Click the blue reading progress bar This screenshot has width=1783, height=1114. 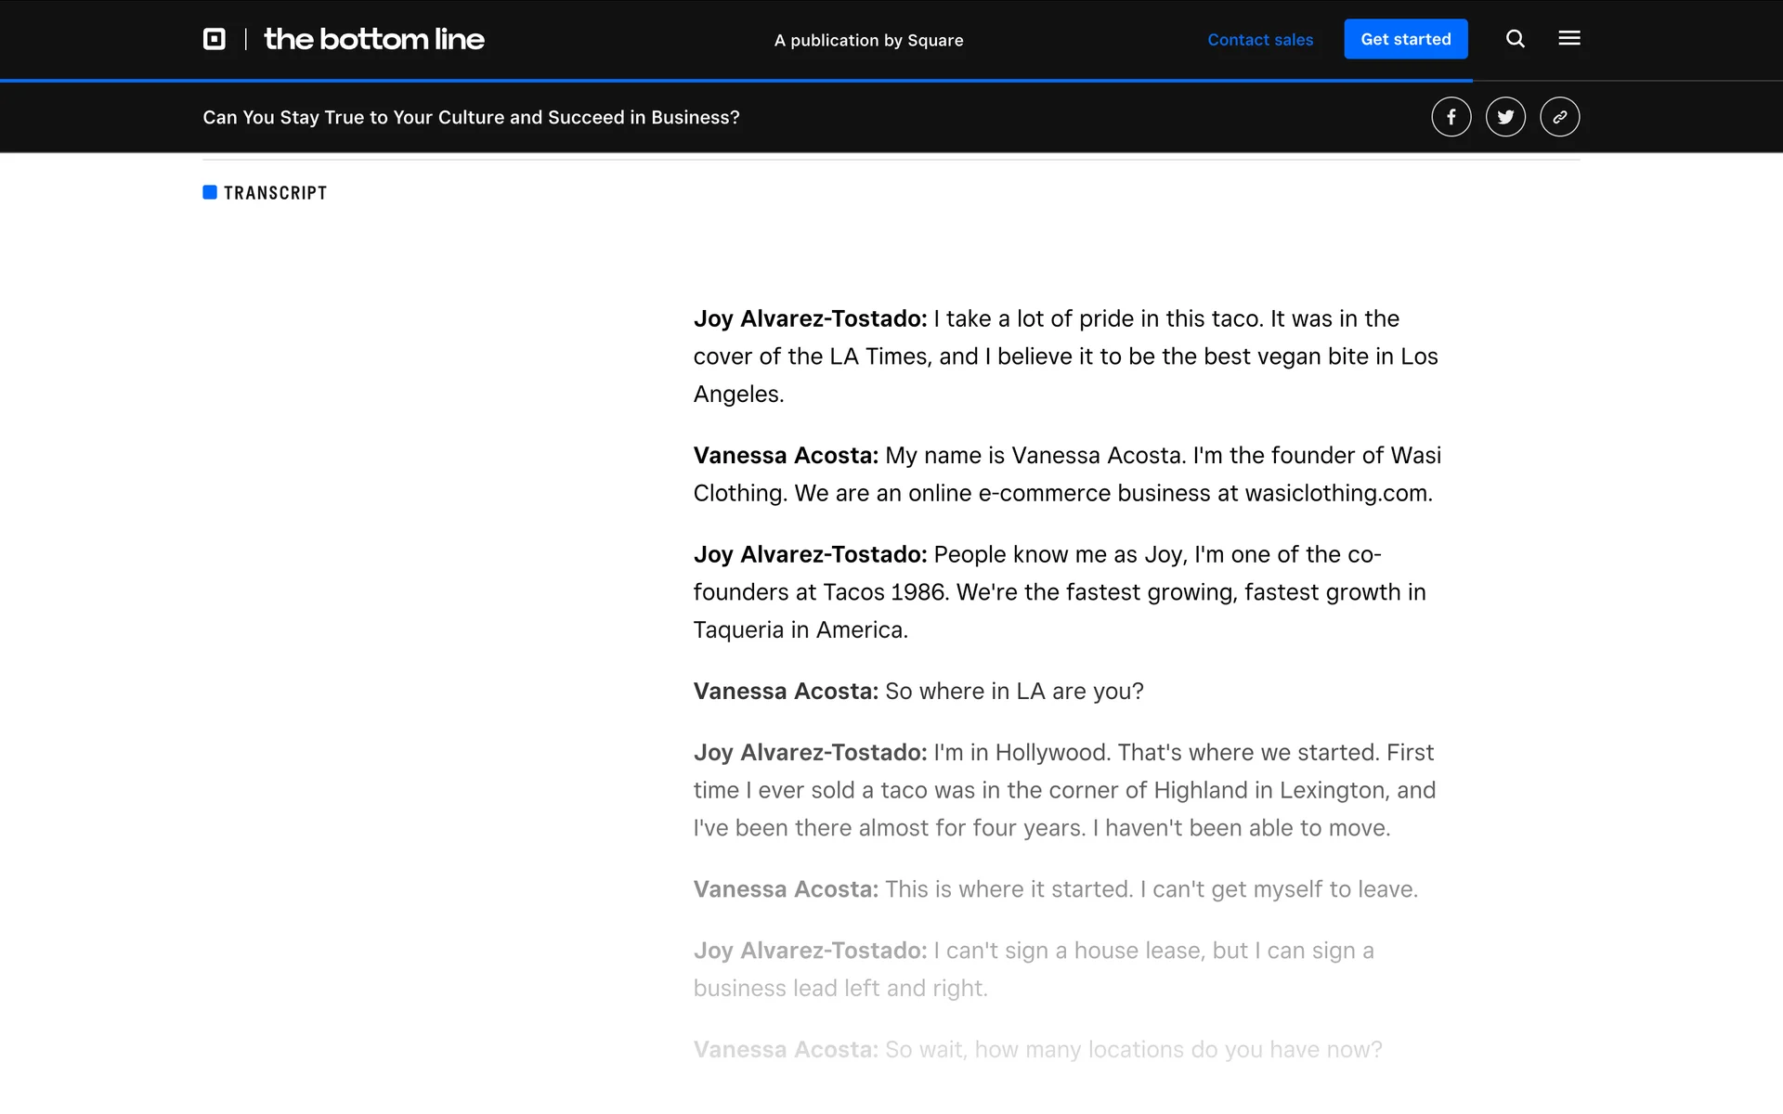tap(734, 81)
